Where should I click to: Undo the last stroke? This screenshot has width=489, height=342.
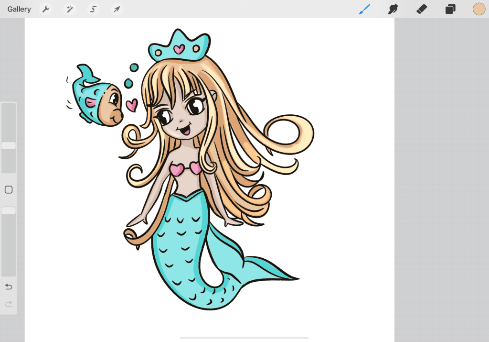tap(9, 287)
